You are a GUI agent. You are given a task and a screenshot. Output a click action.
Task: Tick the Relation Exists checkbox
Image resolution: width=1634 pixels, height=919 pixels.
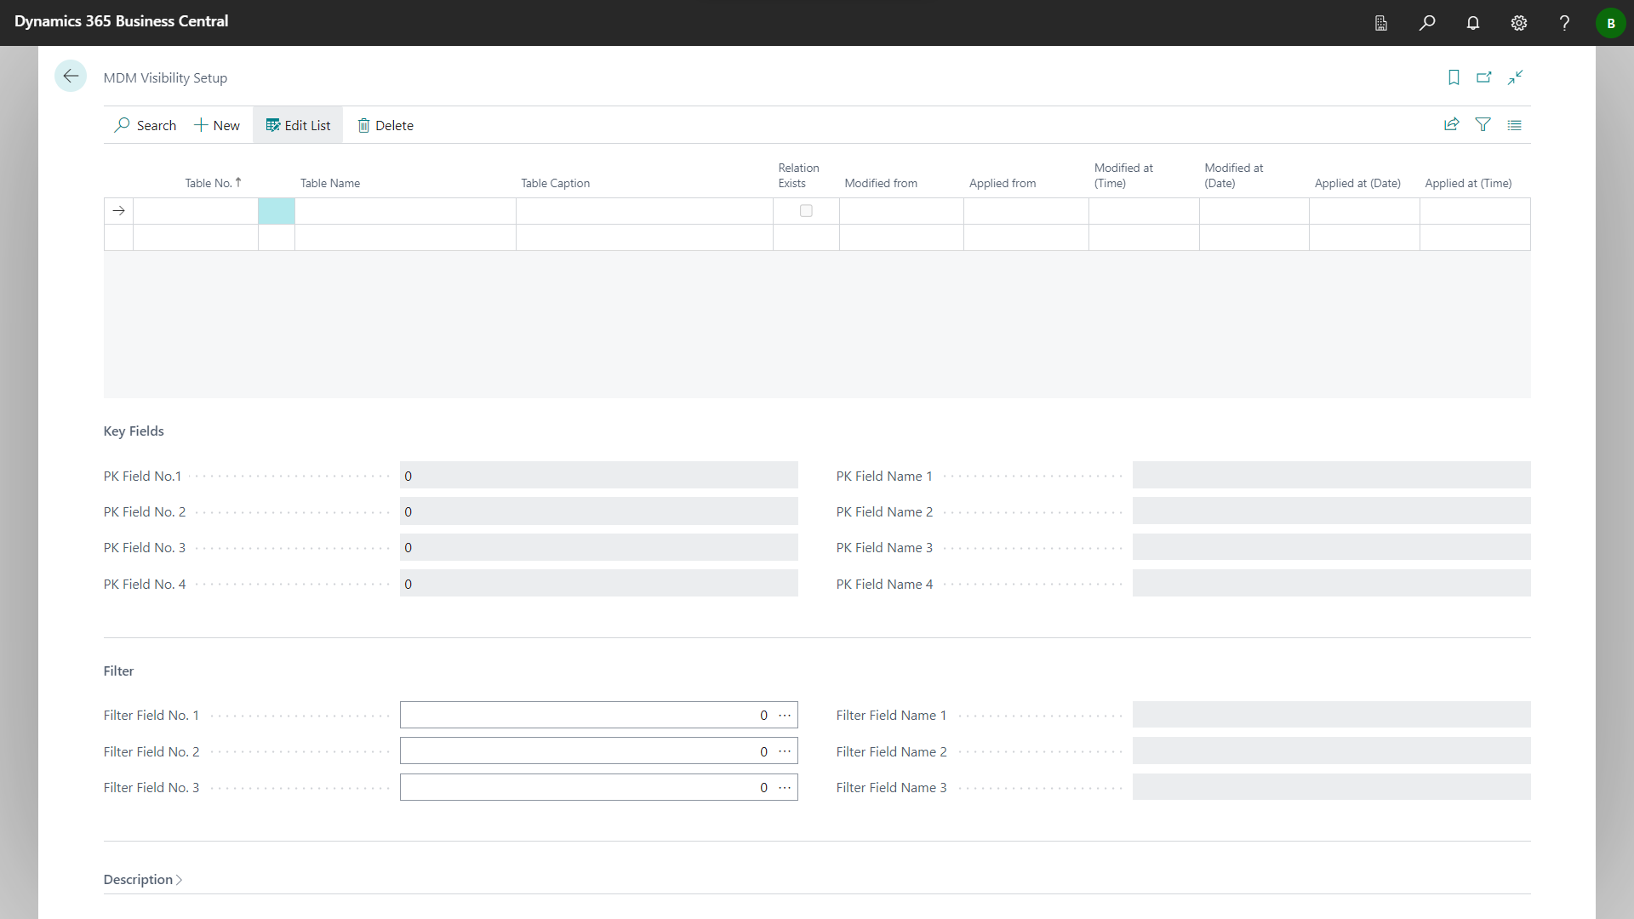click(x=806, y=211)
